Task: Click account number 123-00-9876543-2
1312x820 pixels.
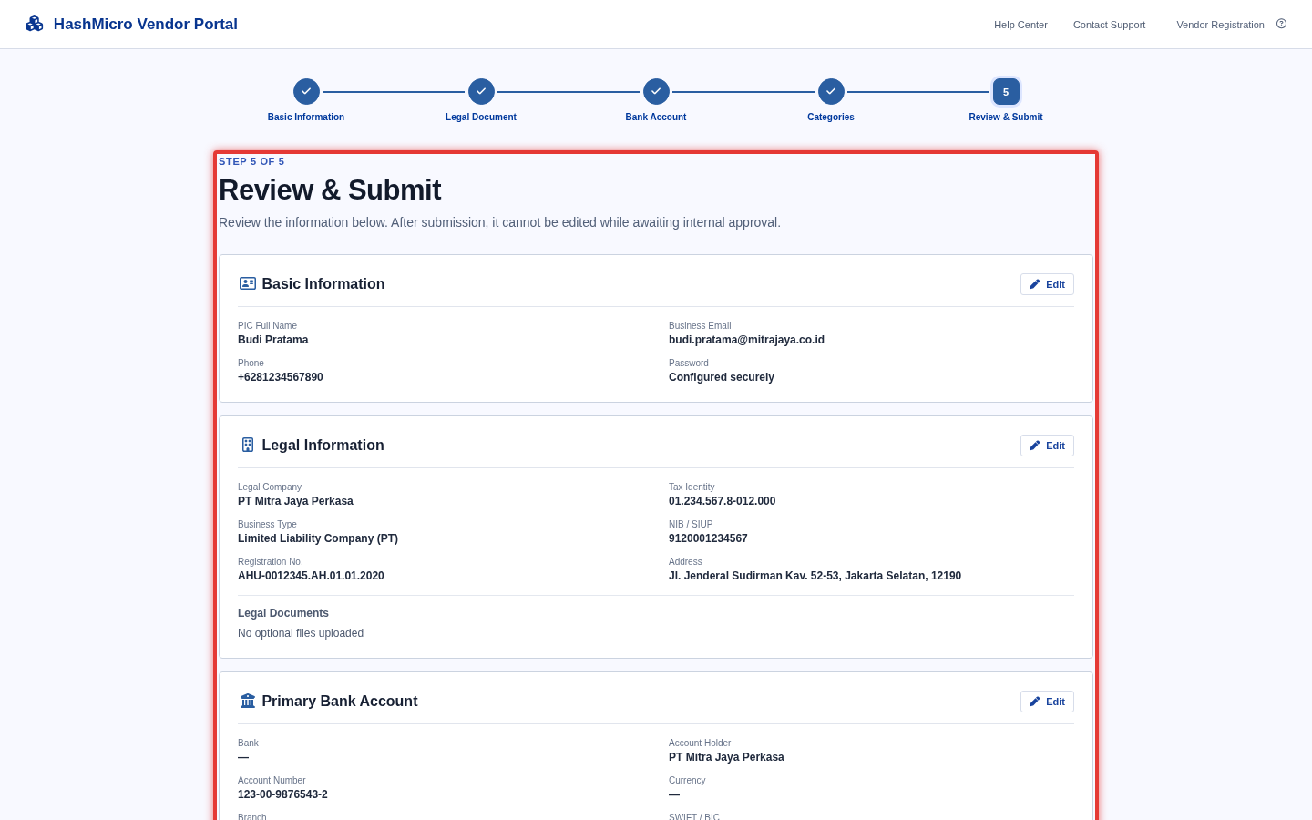Action: pos(282,794)
